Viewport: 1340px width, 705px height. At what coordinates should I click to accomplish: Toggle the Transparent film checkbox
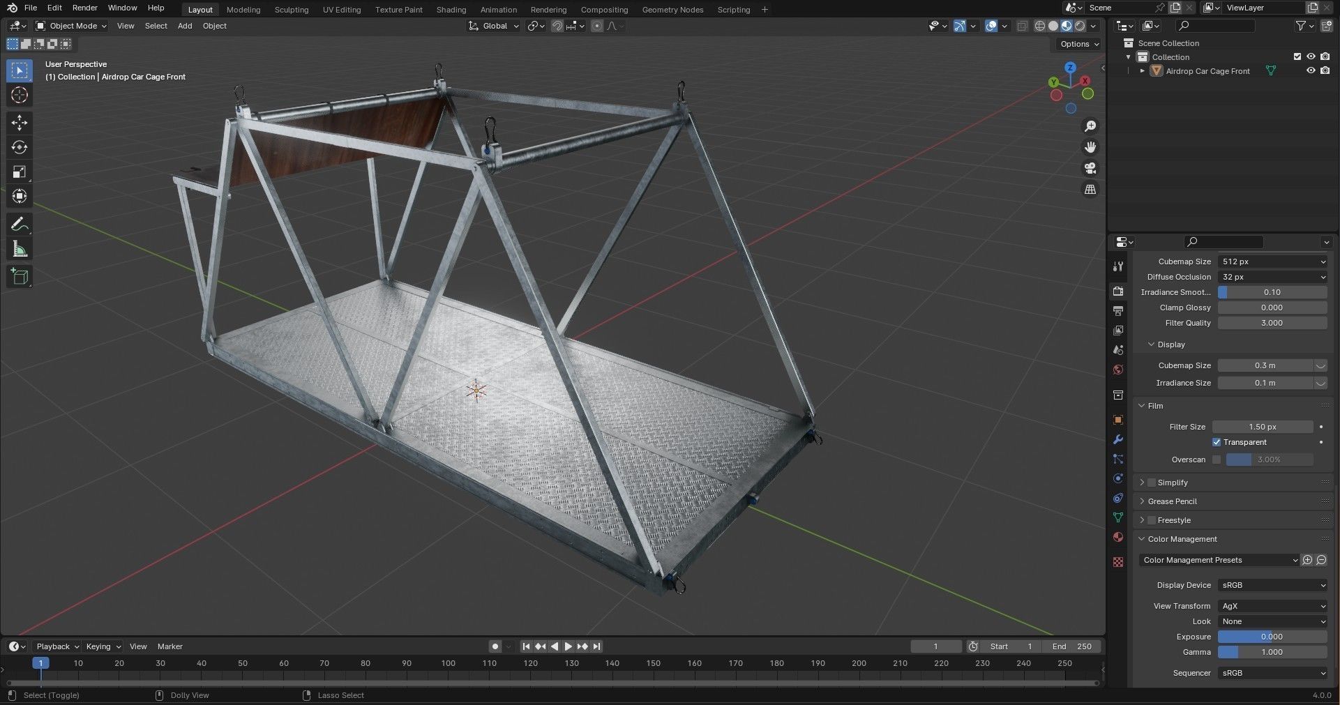[x=1217, y=442]
